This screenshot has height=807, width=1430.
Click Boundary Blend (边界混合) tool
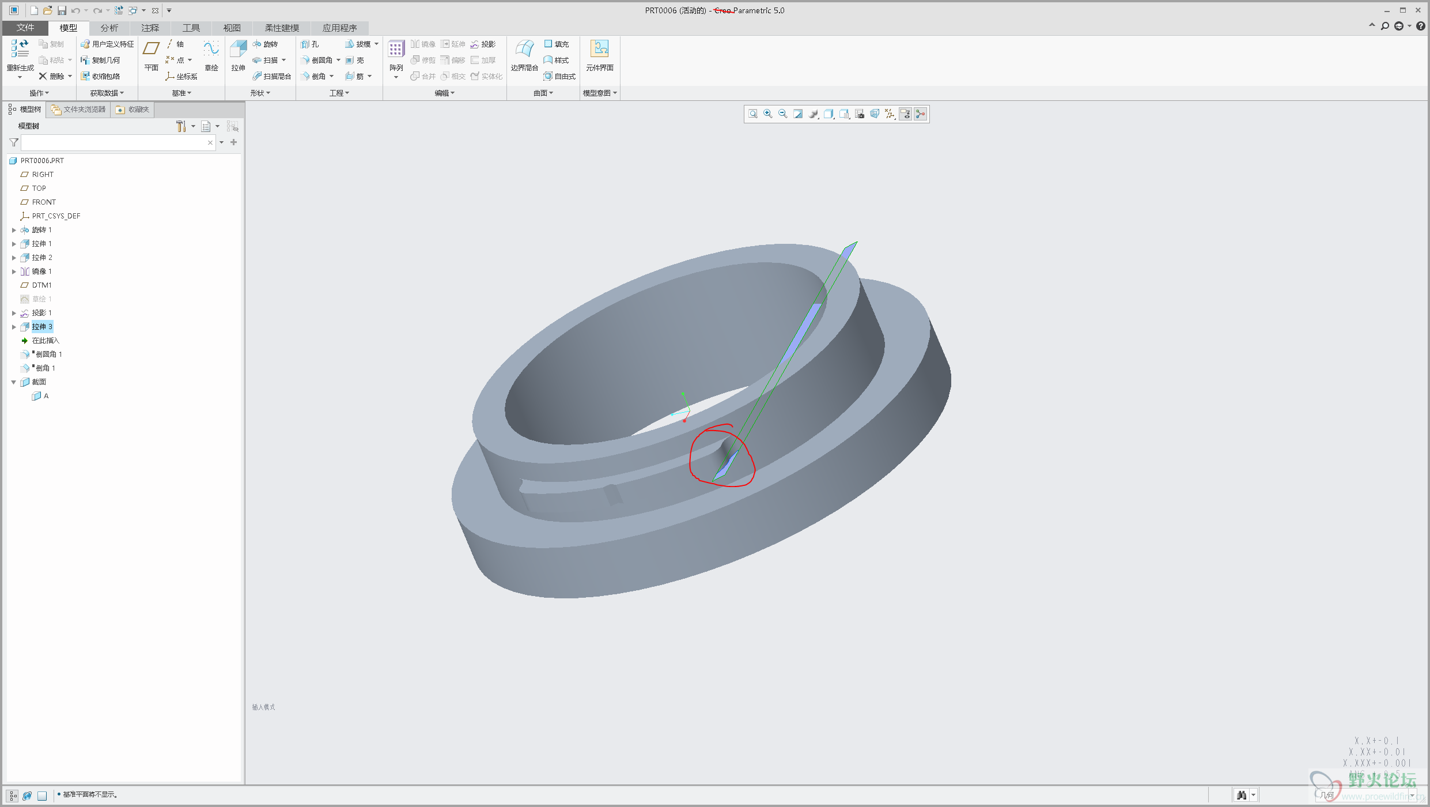(524, 55)
